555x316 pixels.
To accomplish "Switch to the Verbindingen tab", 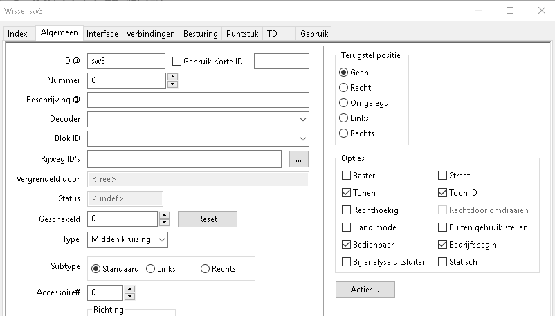I will 150,33.
